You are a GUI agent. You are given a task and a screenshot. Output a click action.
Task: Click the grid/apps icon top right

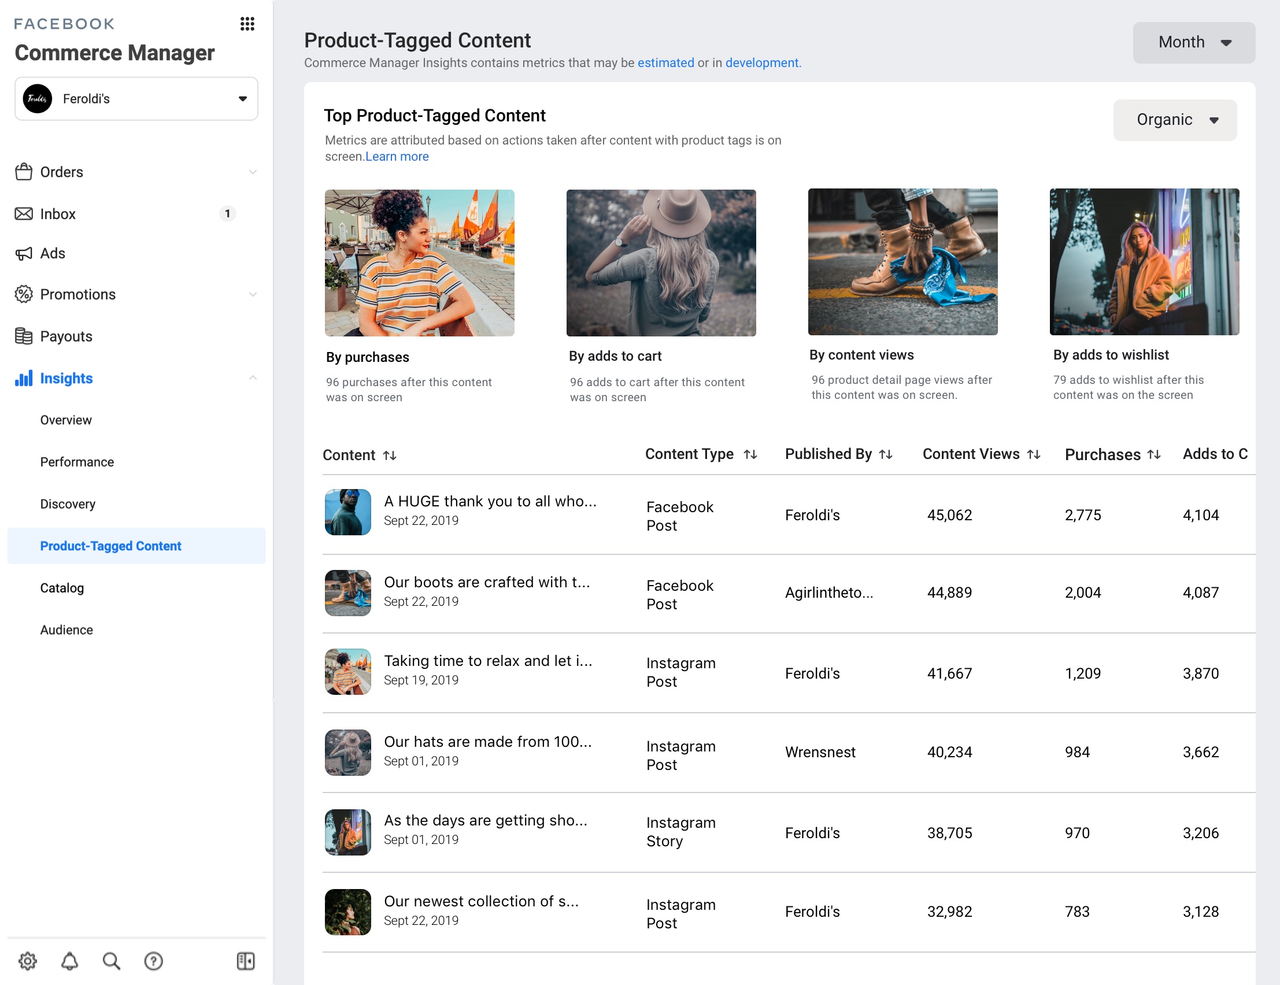(247, 23)
